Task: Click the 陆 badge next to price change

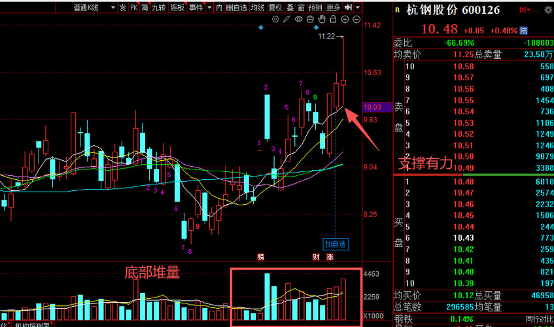Action: click(x=524, y=31)
